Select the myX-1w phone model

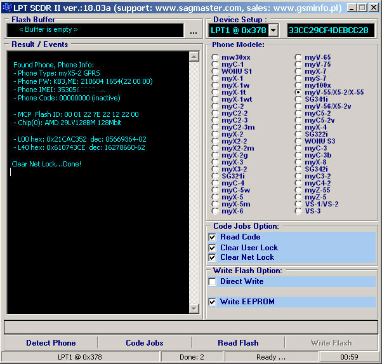tap(215, 85)
